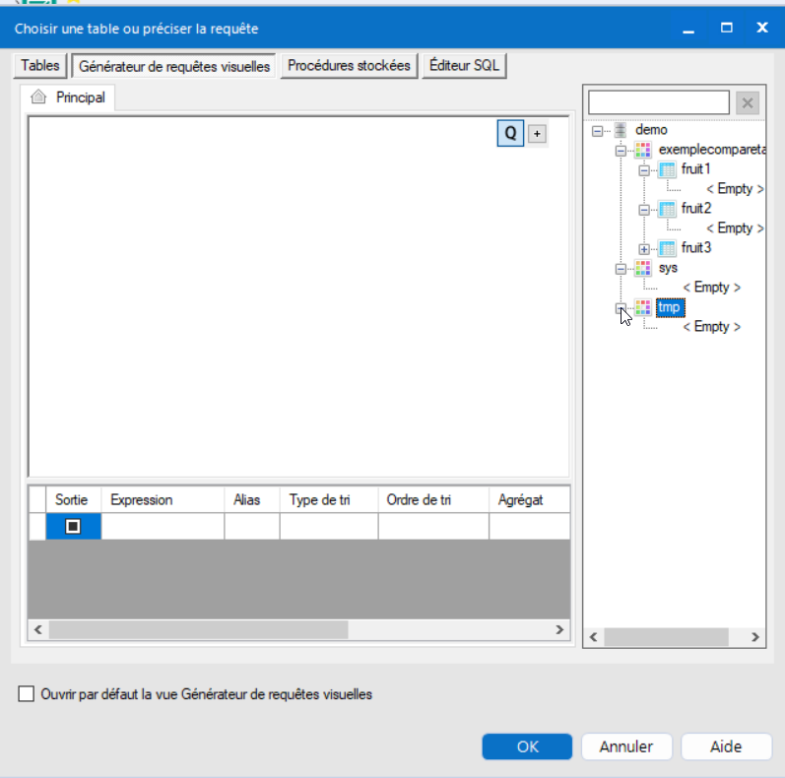Select the demo tree item label
This screenshot has height=778, width=785.
coord(651,130)
